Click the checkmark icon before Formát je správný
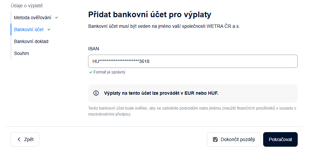The width and height of the screenshot is (309, 150). (x=91, y=72)
